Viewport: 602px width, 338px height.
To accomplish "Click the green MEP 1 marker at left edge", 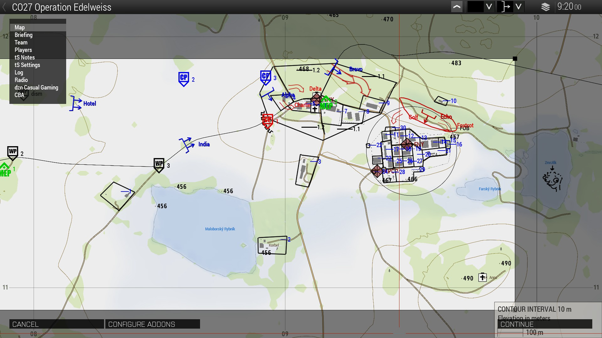I will click(4, 170).
